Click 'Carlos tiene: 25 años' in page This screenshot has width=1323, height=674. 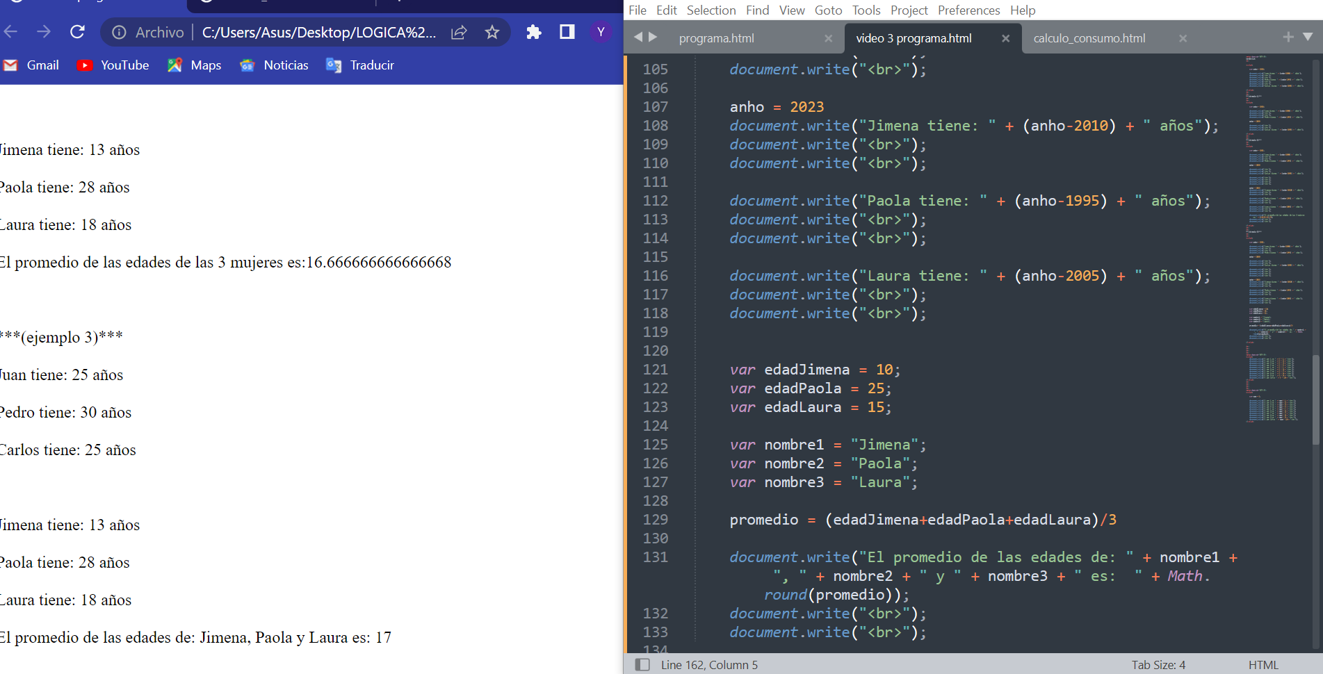coord(68,450)
